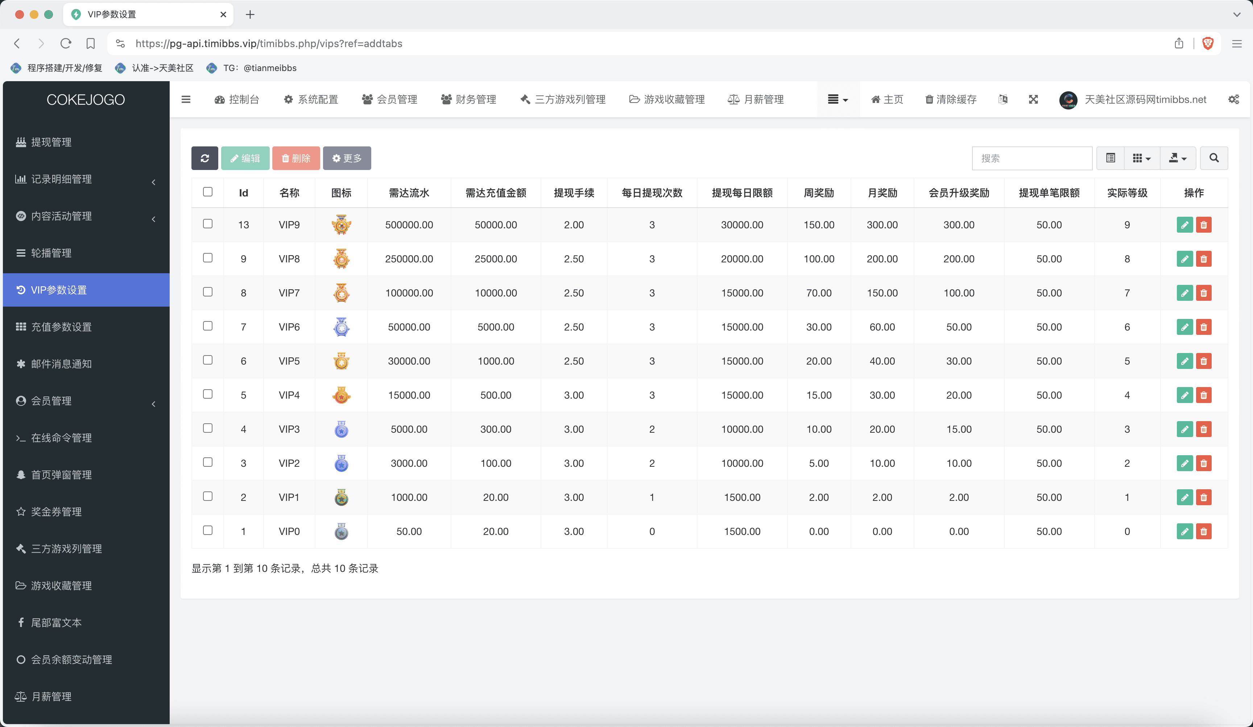This screenshot has height=727, width=1253.
Task: Select 充值参数设置 in the sidebar
Action: click(x=61, y=327)
